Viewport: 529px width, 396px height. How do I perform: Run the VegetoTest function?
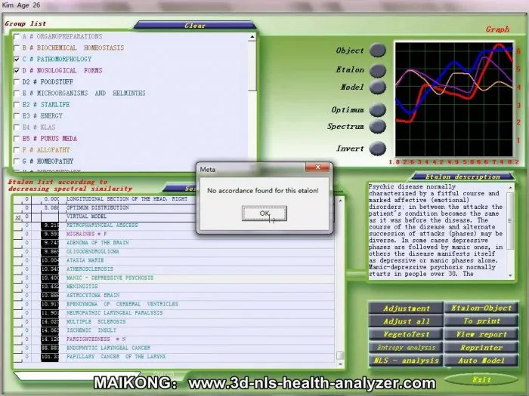point(406,334)
